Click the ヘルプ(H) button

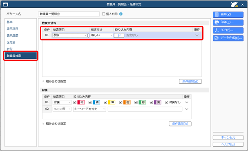(228, 144)
